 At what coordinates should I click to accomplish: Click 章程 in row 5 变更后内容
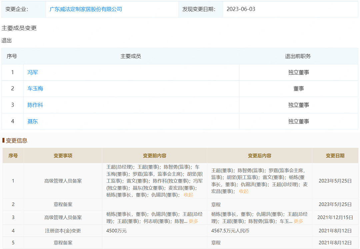pos(216,243)
